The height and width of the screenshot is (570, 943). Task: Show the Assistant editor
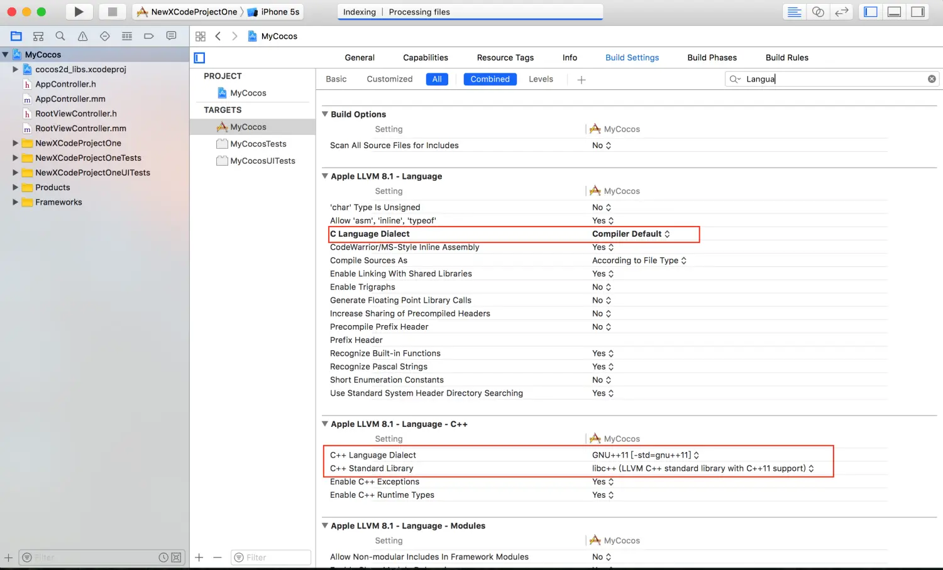(818, 12)
